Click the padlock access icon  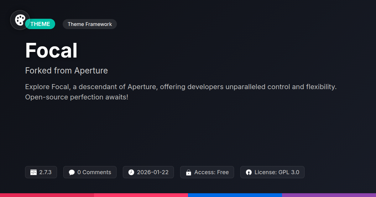(189, 172)
